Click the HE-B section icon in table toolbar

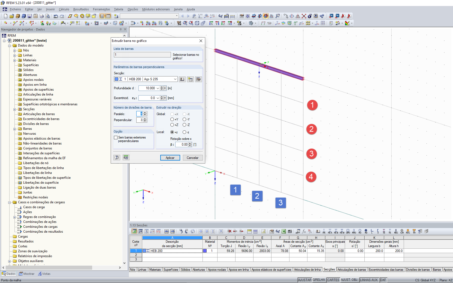[336, 231]
